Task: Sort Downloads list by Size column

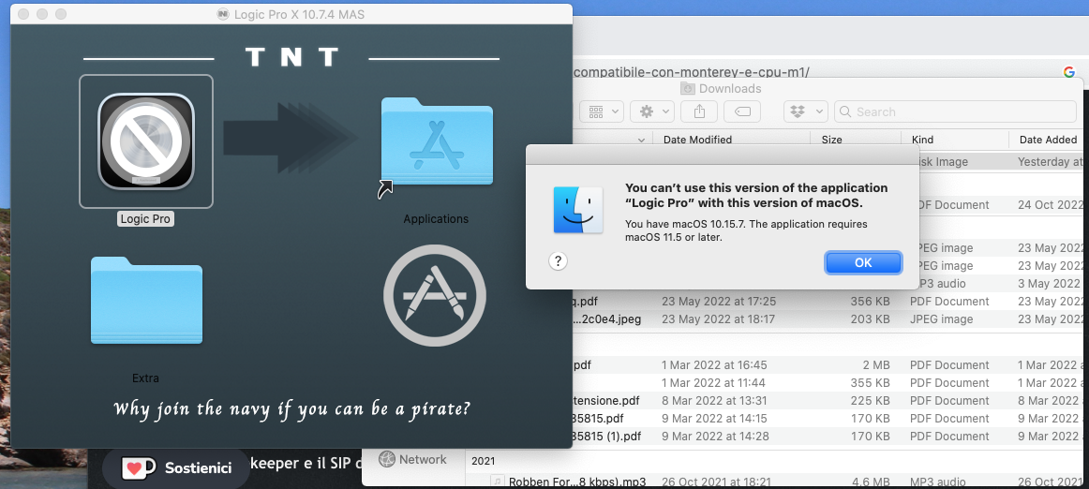Action: pyautogui.click(x=856, y=140)
